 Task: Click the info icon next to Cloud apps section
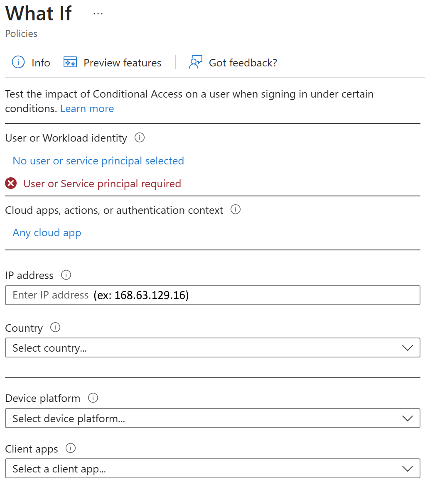(235, 210)
